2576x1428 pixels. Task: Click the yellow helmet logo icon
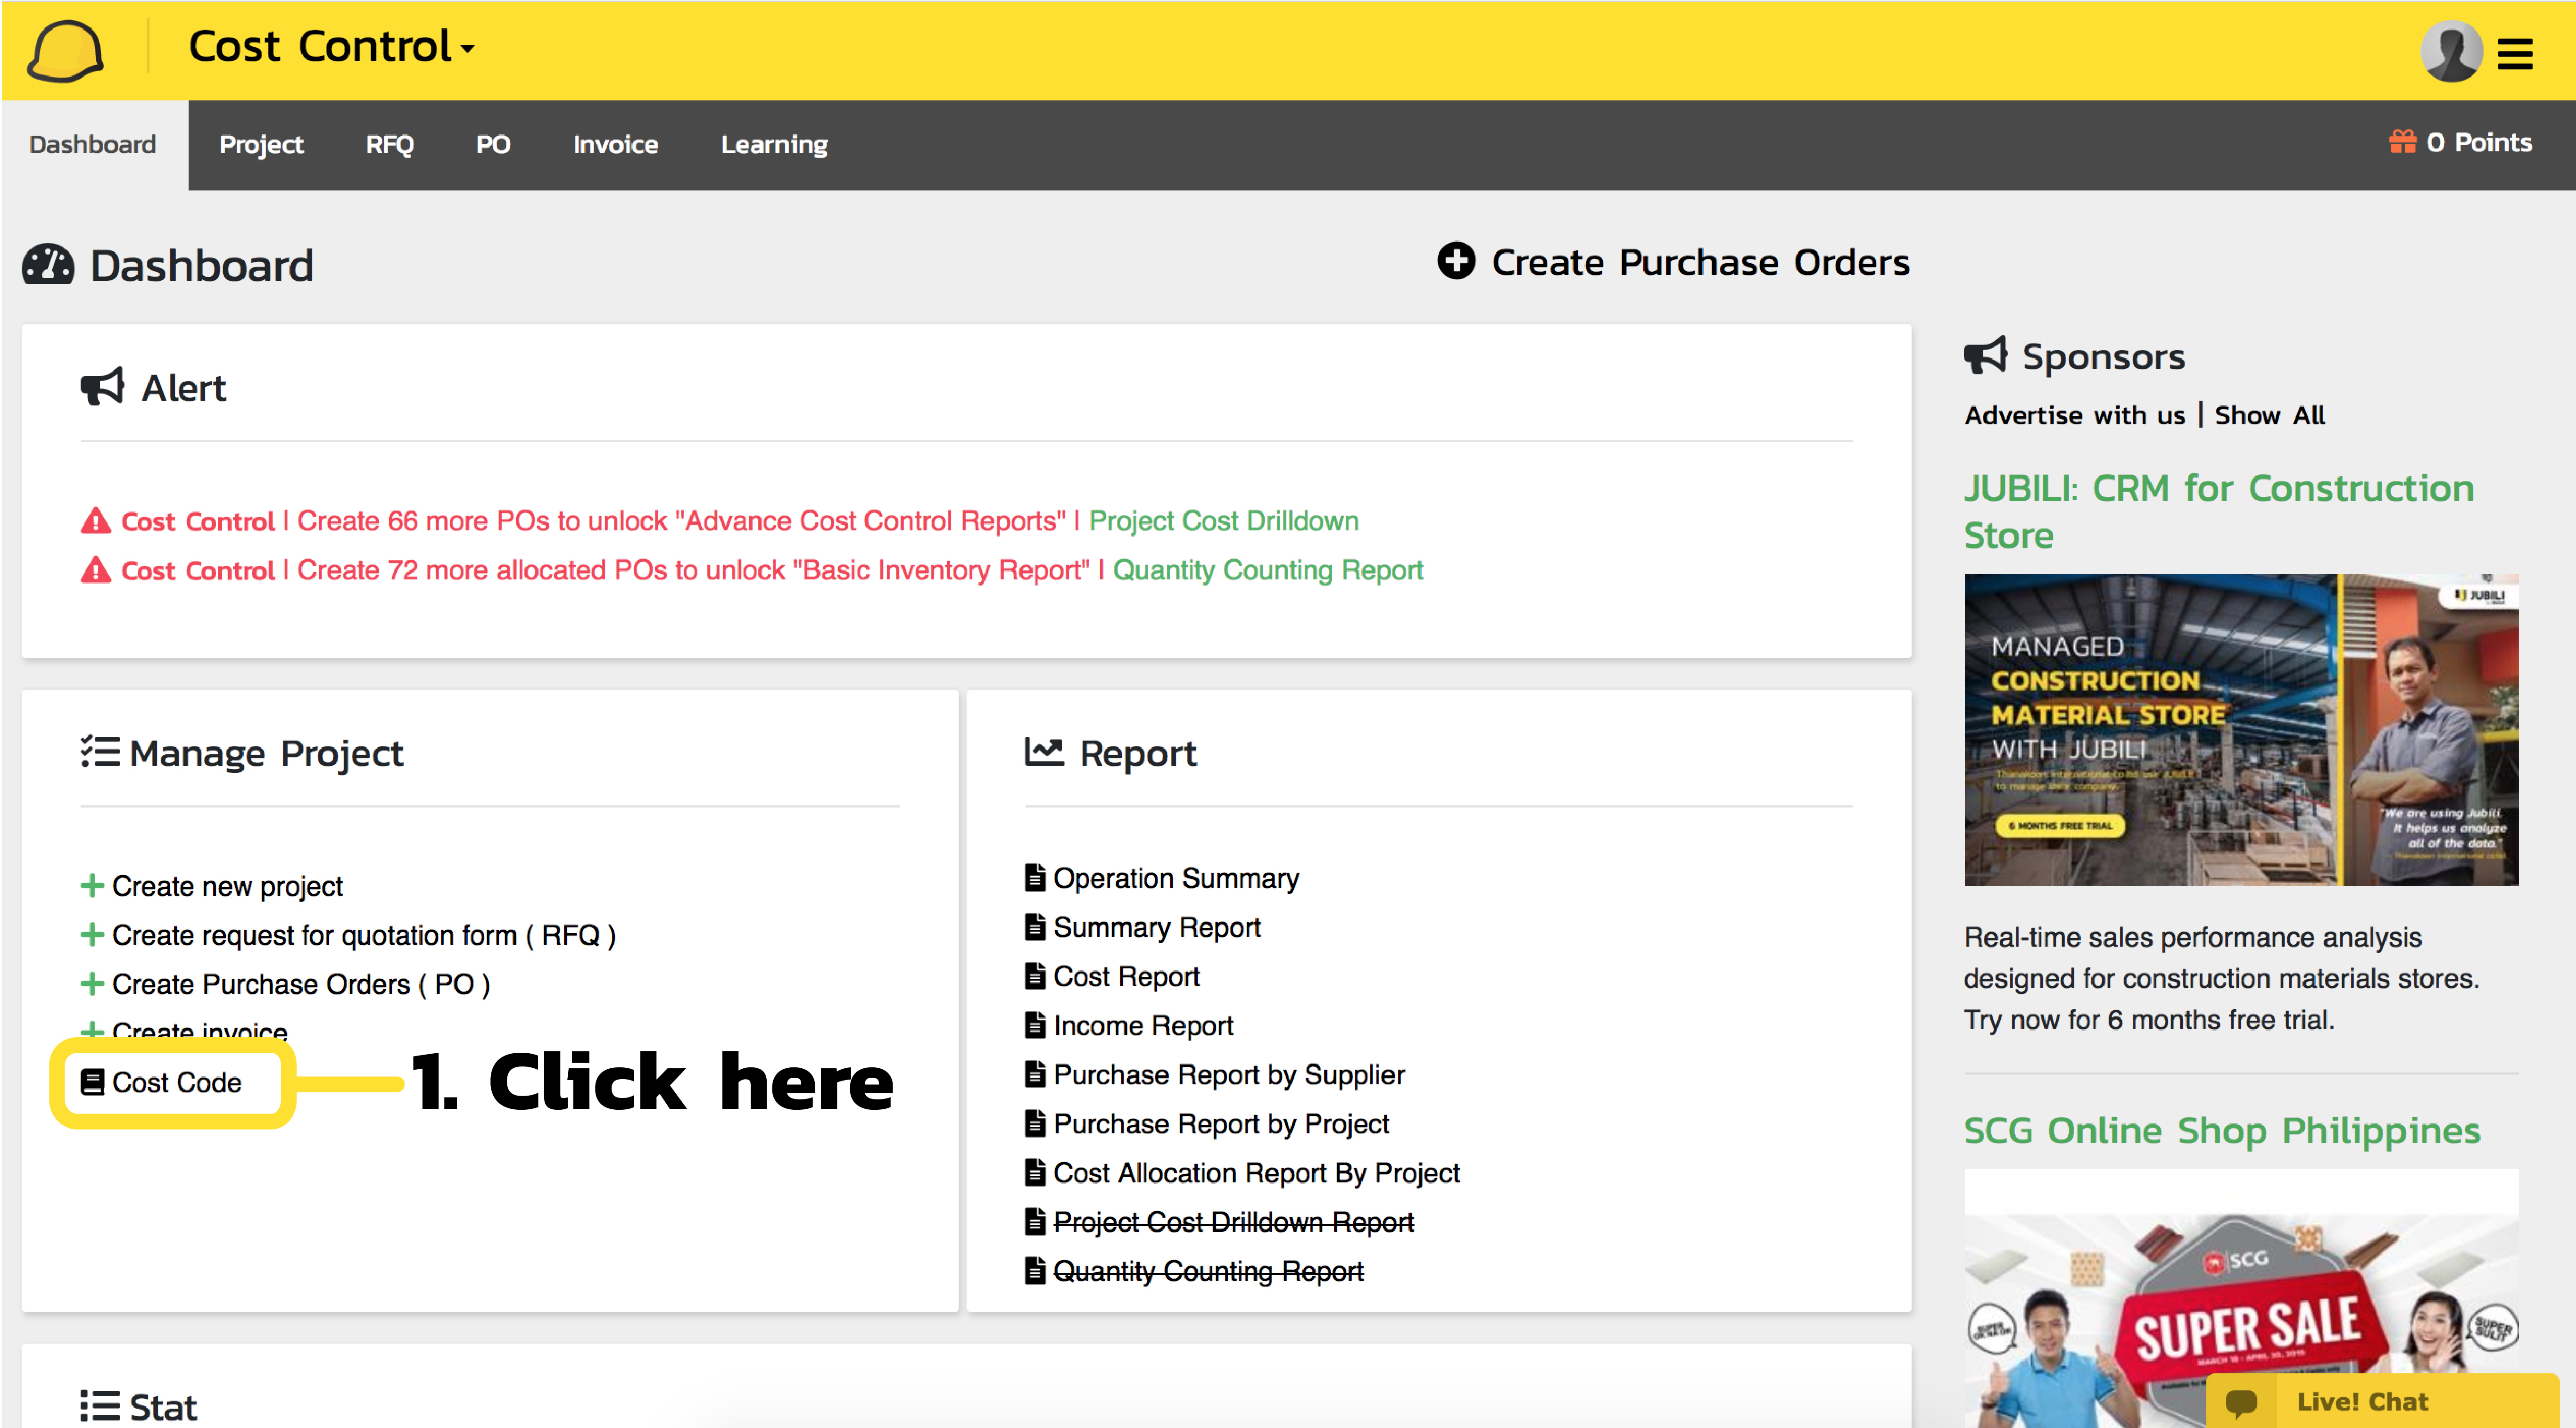tap(65, 50)
